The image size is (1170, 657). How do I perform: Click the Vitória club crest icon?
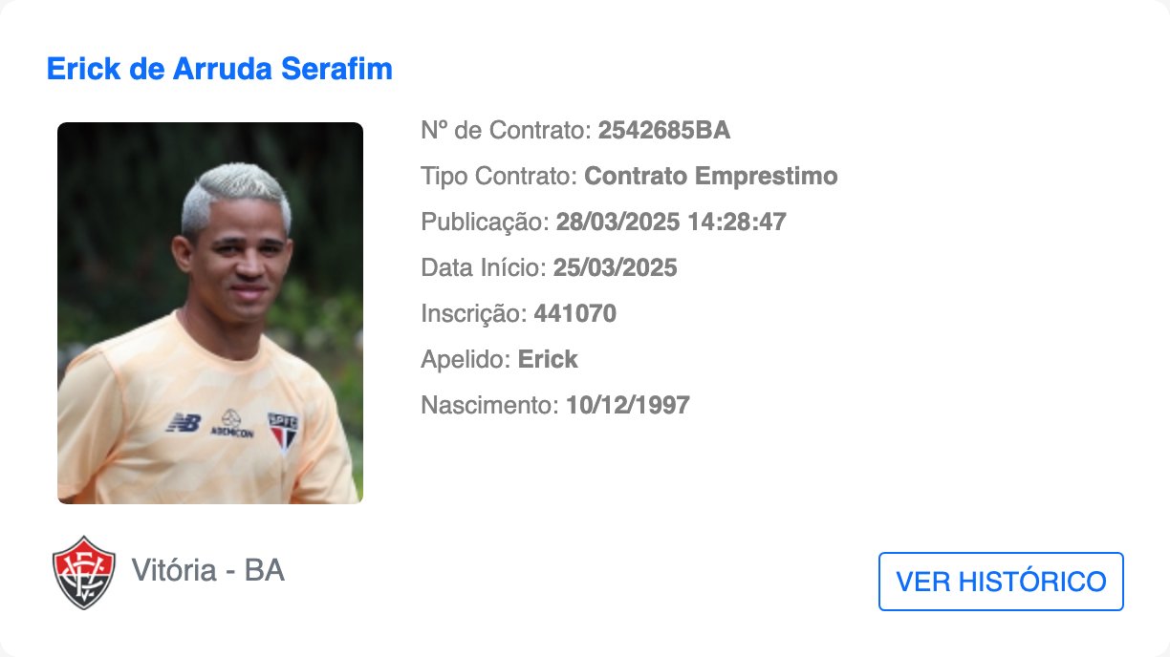pos(84,573)
